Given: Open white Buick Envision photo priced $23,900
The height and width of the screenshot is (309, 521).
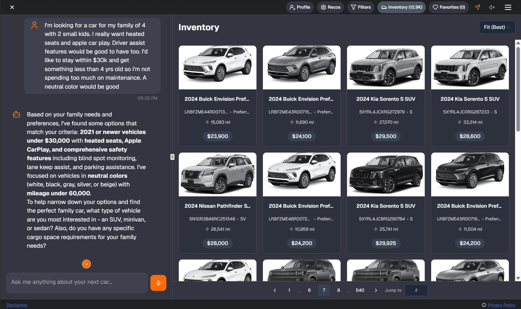Looking at the screenshot, I should pyautogui.click(x=217, y=68).
